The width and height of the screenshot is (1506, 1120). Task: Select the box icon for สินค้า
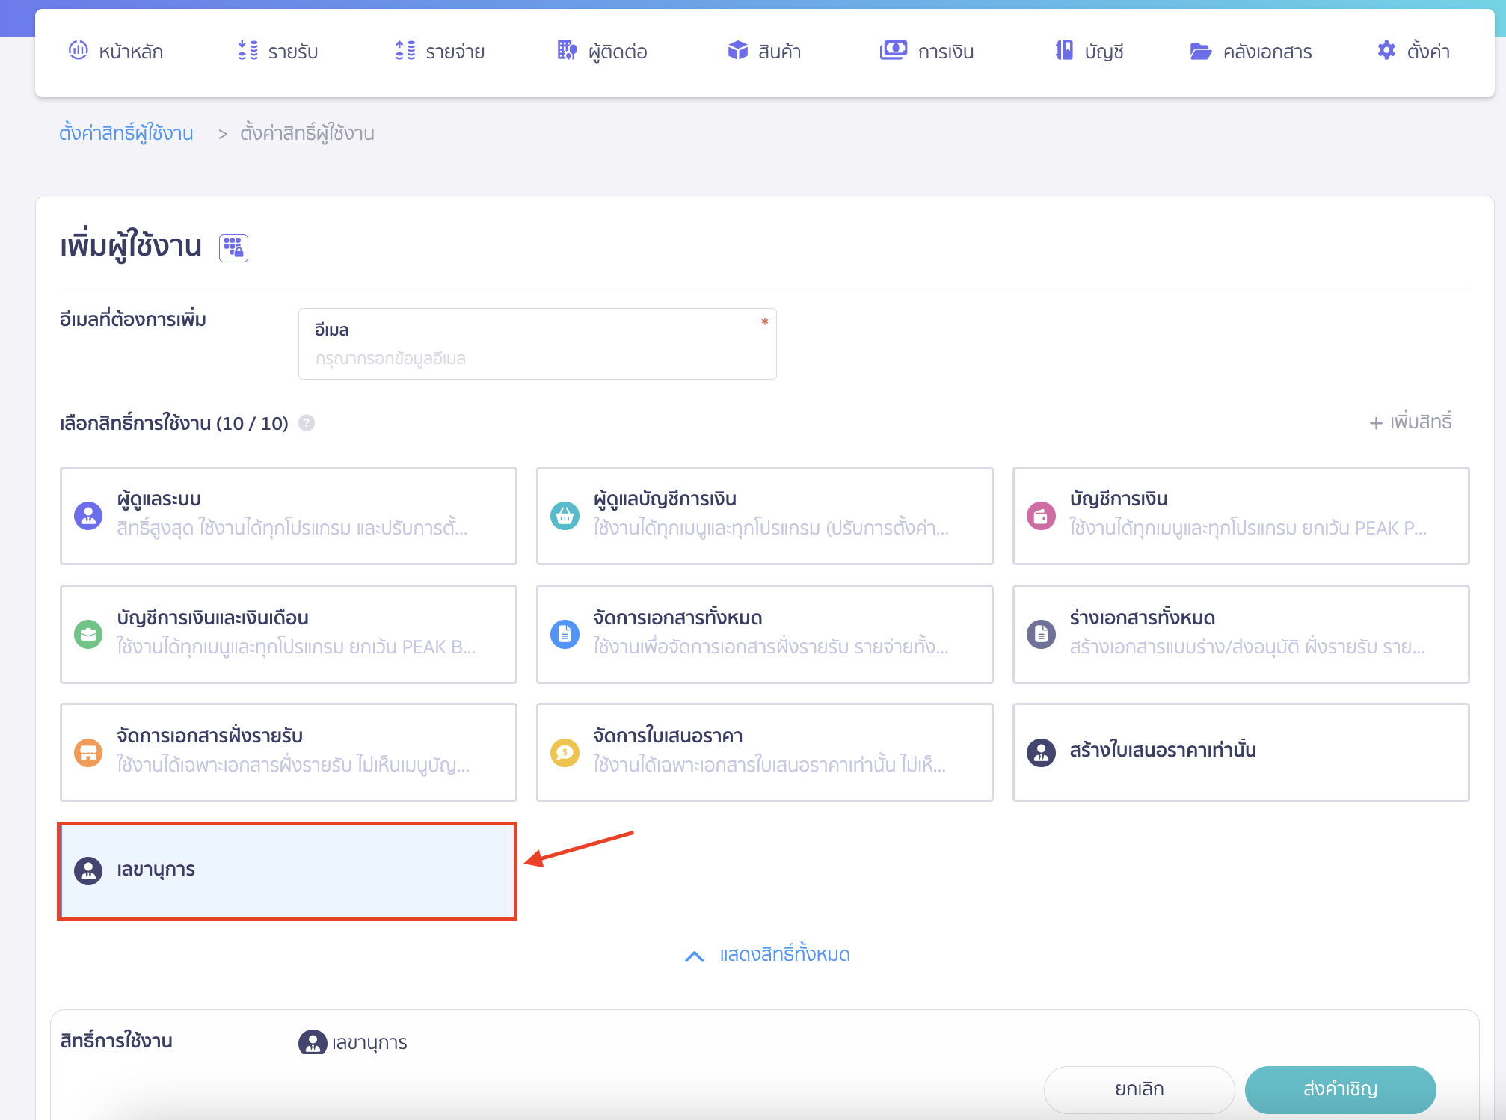tap(737, 51)
